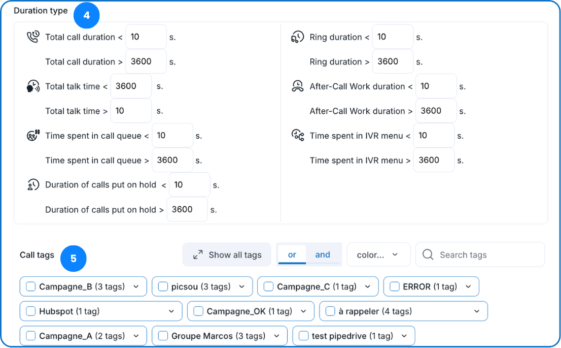Click the total call duration phone icon

click(32, 37)
